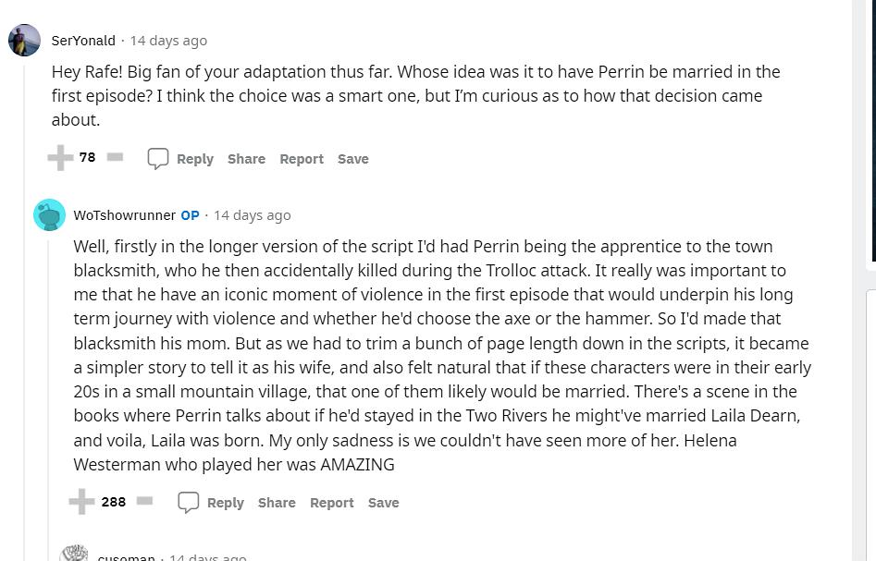The width and height of the screenshot is (876, 561).
Task: Downvote SerYonald's comment with minus icon
Action: tap(115, 157)
